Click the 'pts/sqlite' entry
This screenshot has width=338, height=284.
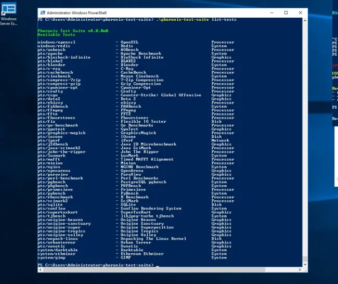pyautogui.click(x=50, y=204)
